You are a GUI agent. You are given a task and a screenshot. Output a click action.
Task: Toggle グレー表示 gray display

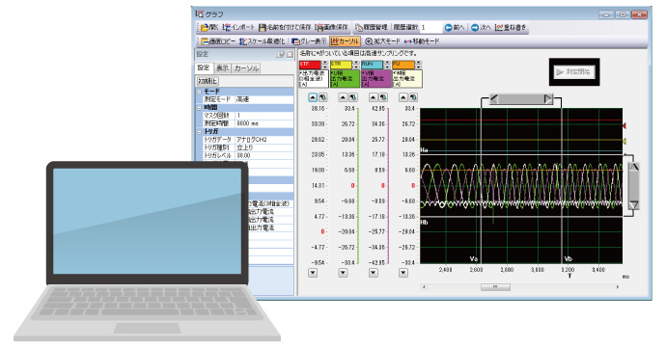[x=309, y=41]
